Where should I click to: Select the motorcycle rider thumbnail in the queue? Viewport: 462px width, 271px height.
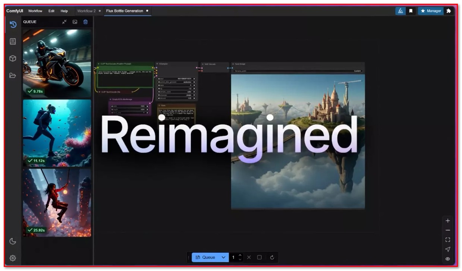pos(57,63)
